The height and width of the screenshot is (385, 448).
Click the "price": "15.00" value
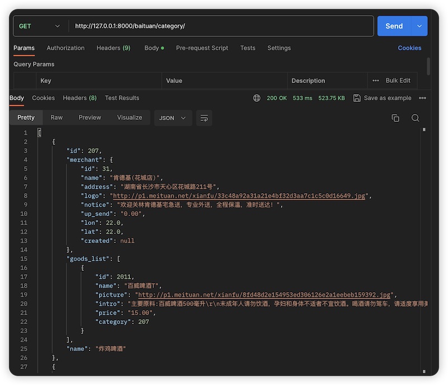140,313
